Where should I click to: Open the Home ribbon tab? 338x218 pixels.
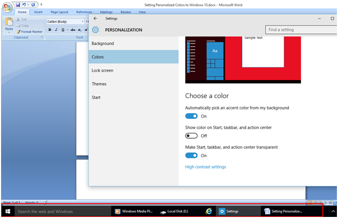(x=22, y=12)
